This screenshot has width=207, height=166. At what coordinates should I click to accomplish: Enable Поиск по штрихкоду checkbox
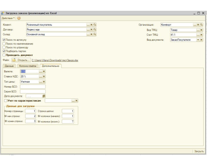coord(4,47)
